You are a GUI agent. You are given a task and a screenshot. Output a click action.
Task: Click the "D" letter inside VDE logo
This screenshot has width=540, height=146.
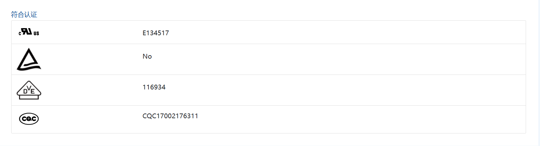click(x=25, y=91)
